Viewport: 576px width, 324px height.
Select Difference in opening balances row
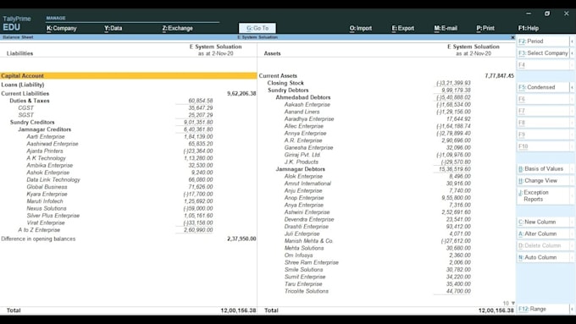point(38,239)
